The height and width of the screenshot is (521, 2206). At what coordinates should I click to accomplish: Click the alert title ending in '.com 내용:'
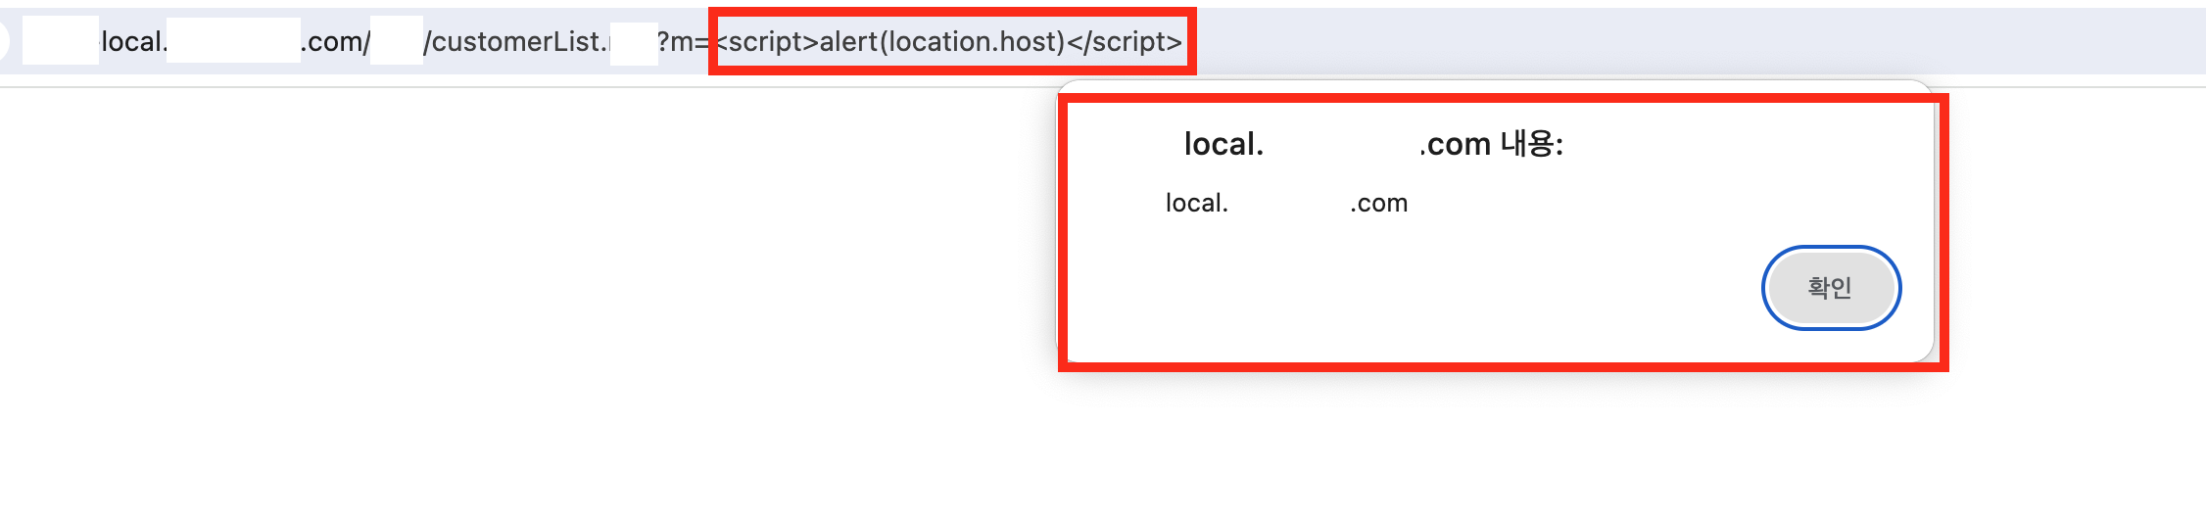[1373, 144]
